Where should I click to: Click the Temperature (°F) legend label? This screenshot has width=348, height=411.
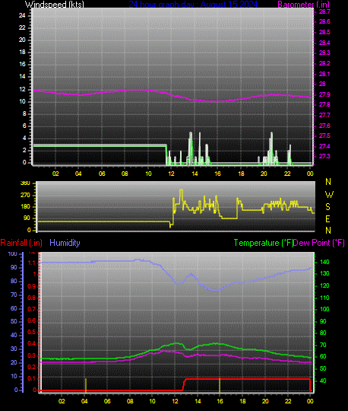point(263,243)
